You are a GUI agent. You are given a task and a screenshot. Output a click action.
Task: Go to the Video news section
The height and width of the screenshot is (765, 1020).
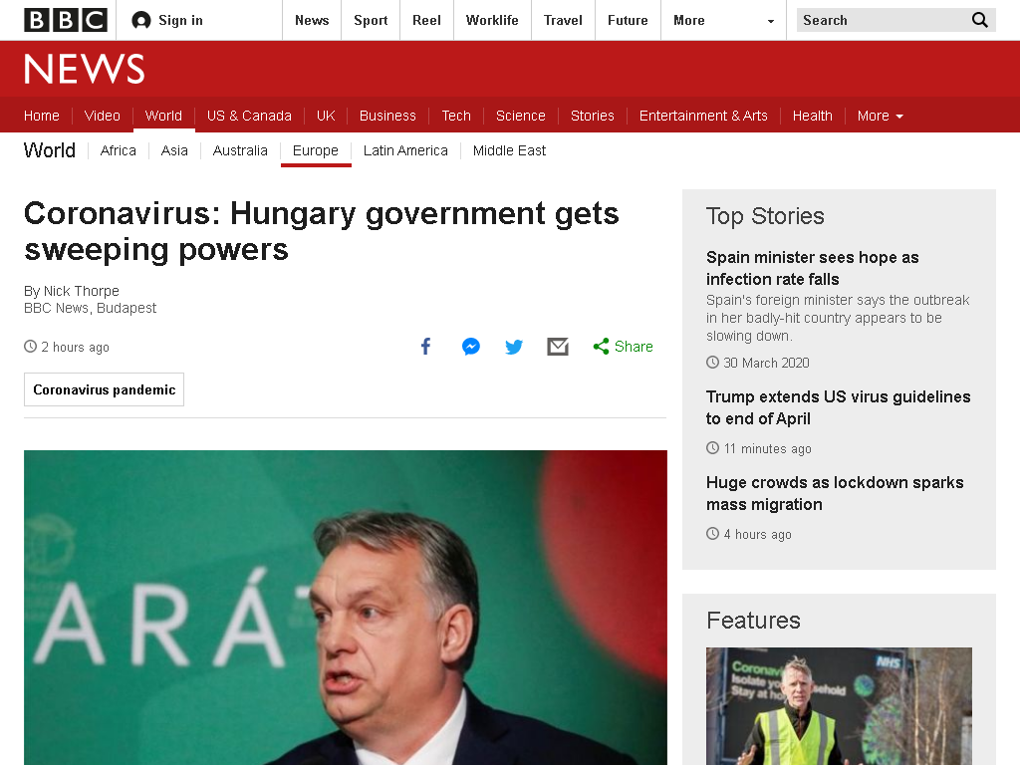(103, 116)
